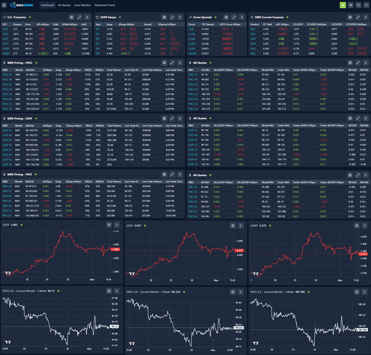371x355 pixels.
Task: Open the chat messages icon in the top bar
Action: click(x=358, y=5)
